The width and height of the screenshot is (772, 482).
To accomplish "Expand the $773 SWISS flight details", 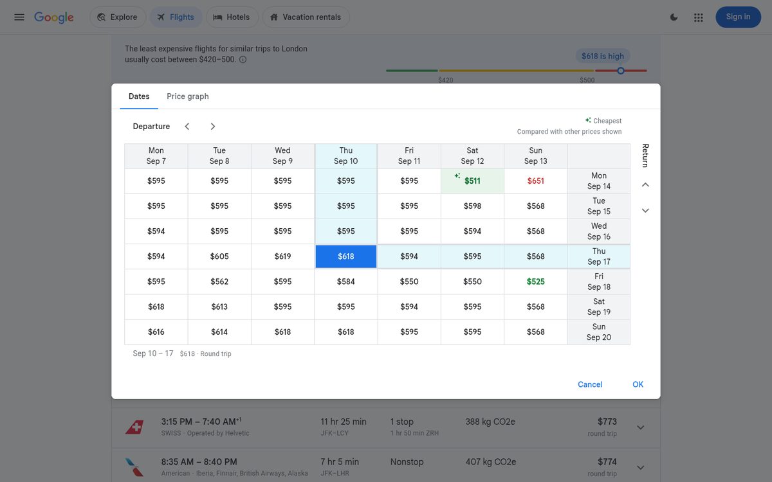I will pyautogui.click(x=640, y=427).
